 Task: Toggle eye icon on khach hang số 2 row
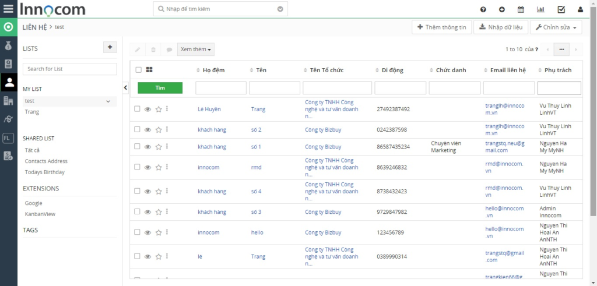click(148, 130)
